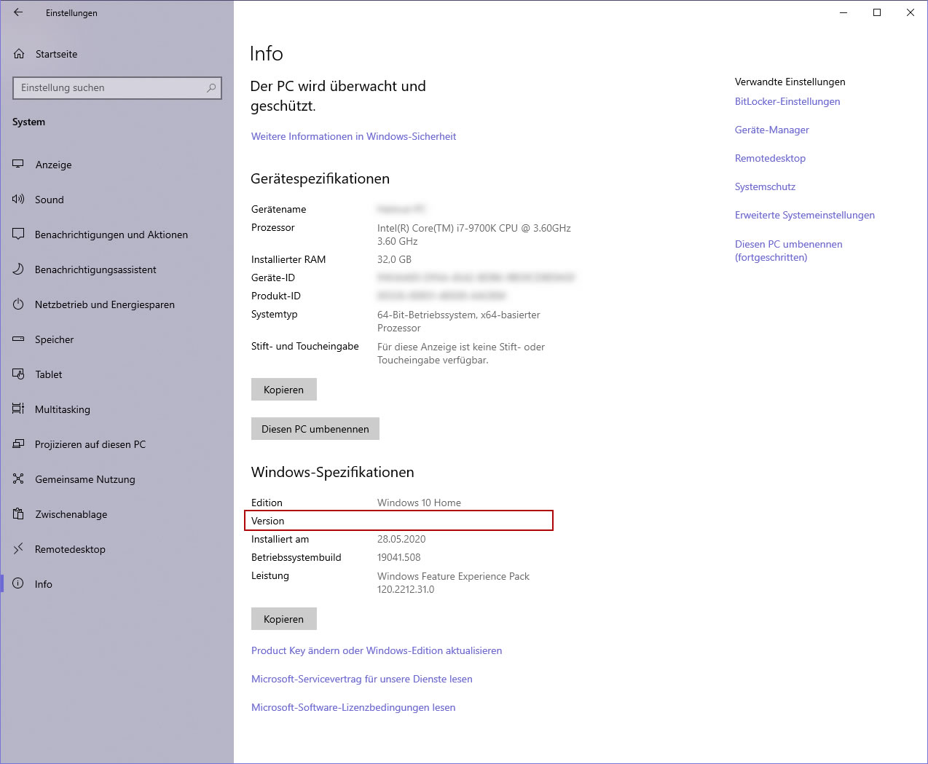Click the search magnifier icon
The width and height of the screenshot is (928, 764).
[211, 87]
